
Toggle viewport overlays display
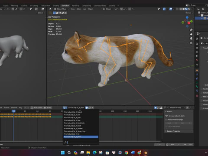[x=171, y=9]
